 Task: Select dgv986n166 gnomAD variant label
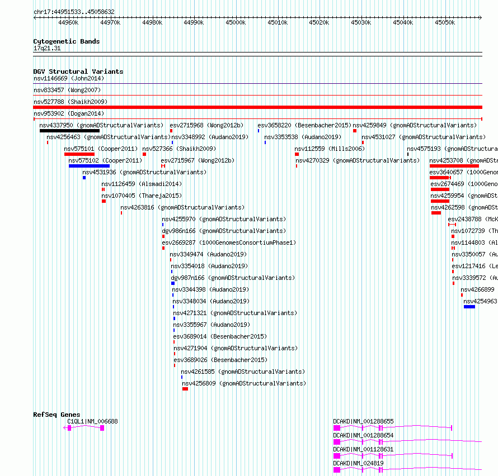pyautogui.click(x=224, y=231)
